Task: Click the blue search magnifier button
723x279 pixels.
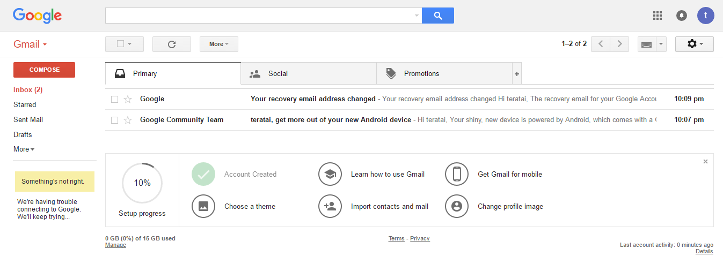Action: coord(438,16)
